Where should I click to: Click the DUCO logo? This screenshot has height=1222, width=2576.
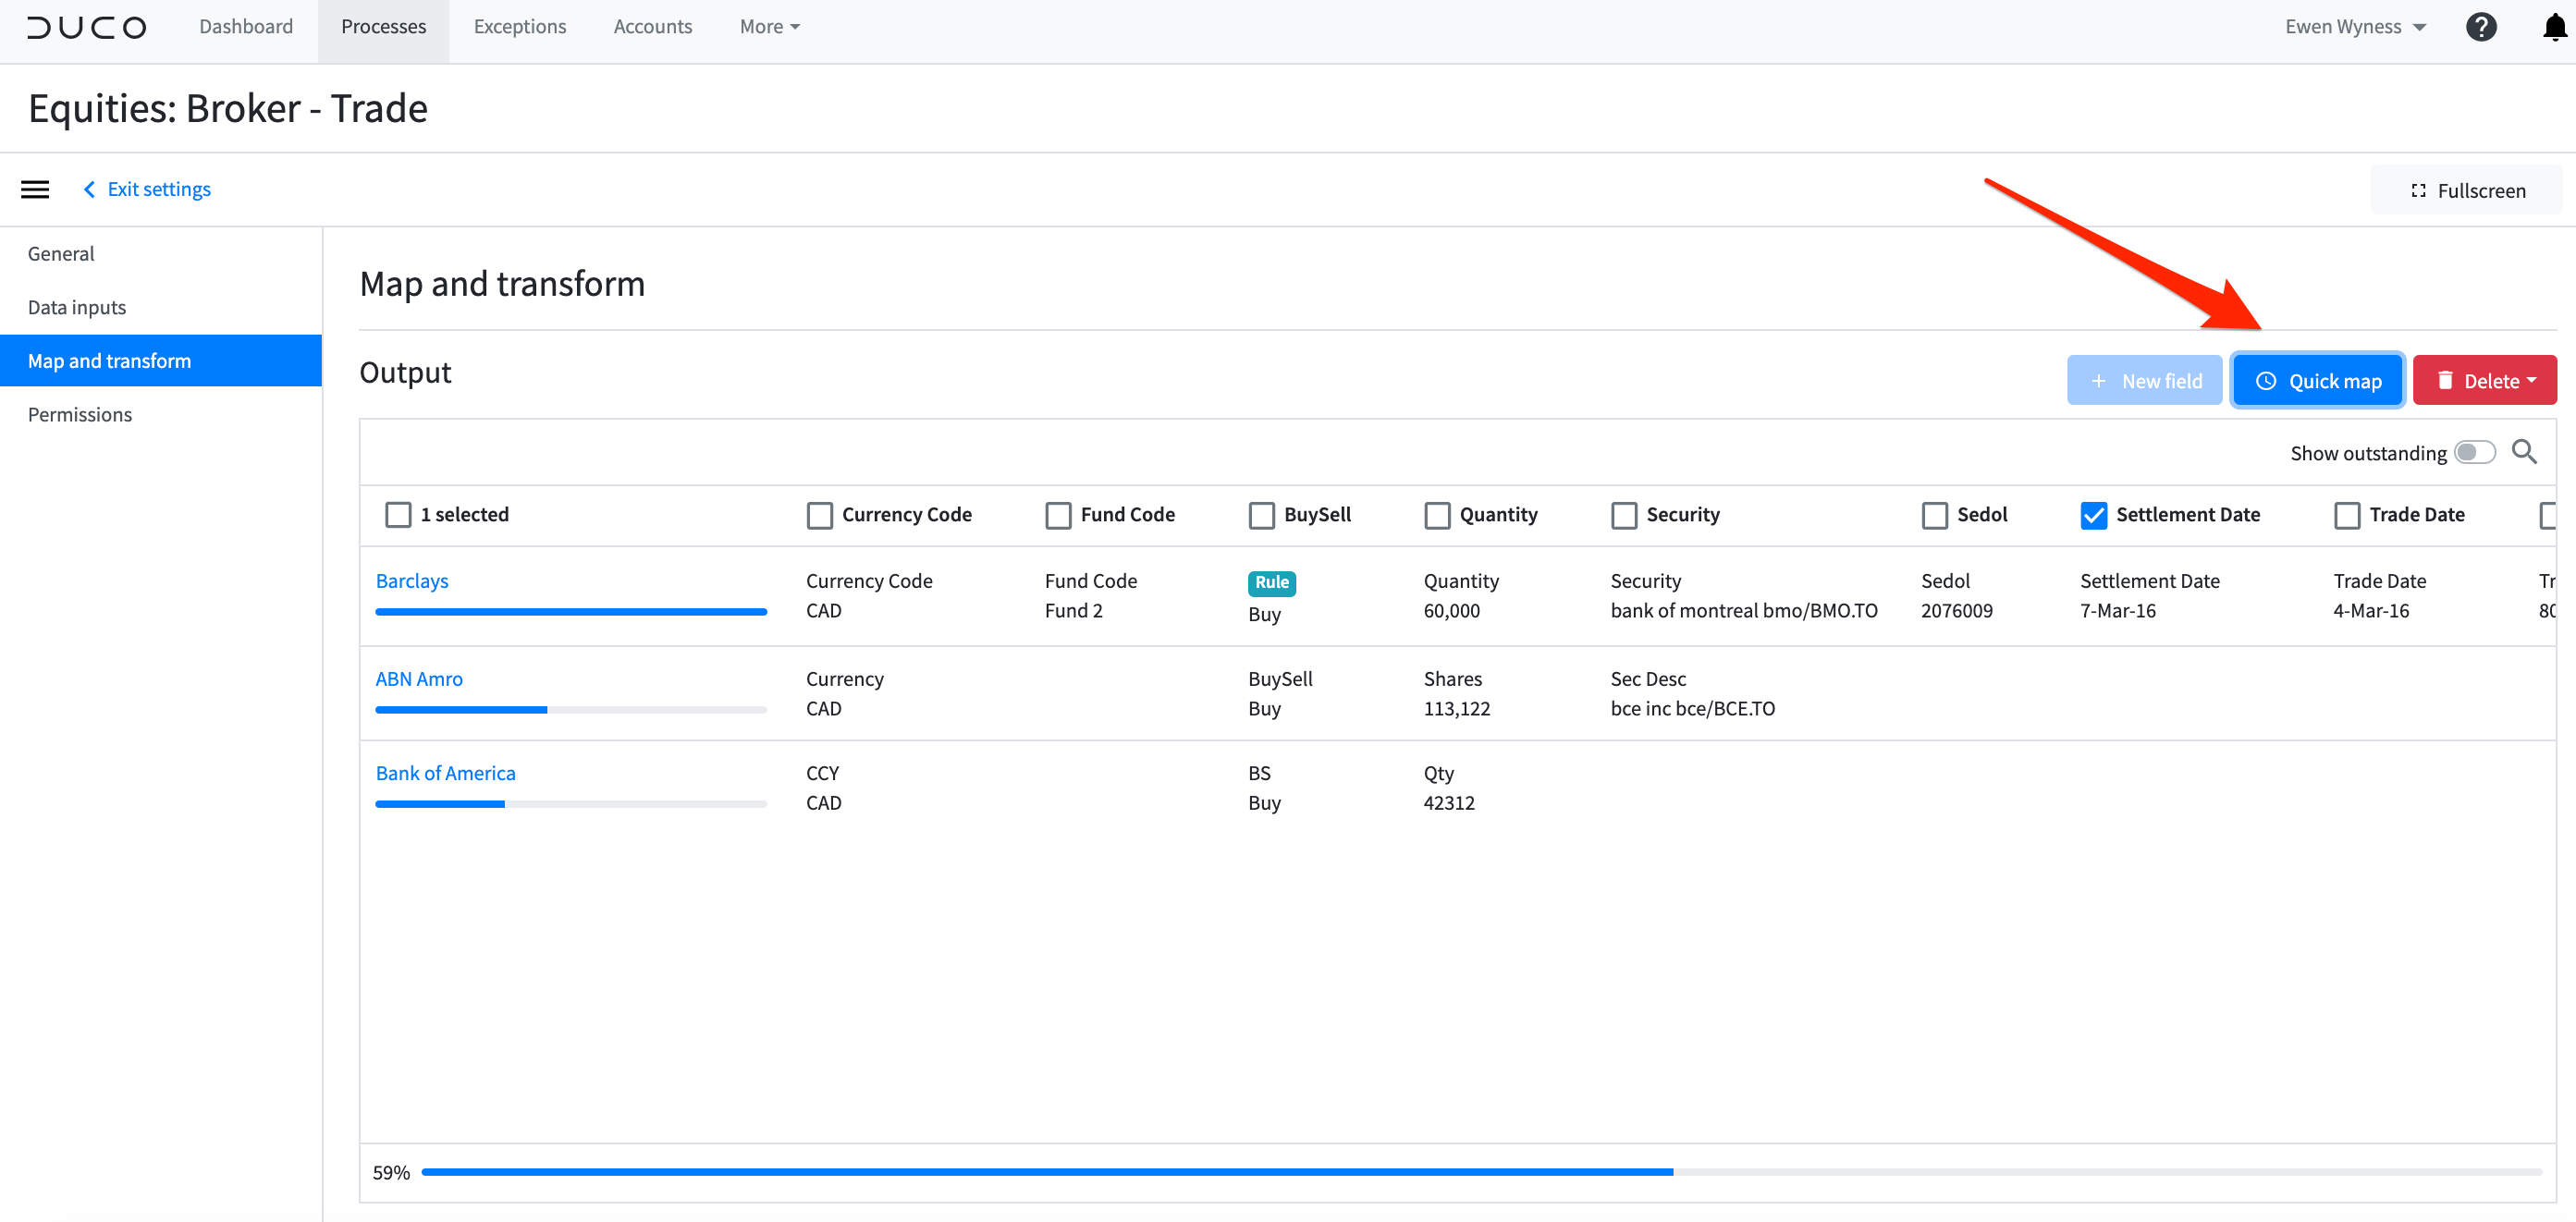(86, 27)
